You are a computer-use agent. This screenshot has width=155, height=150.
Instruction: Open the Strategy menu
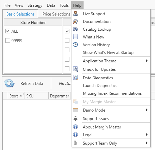35,5
